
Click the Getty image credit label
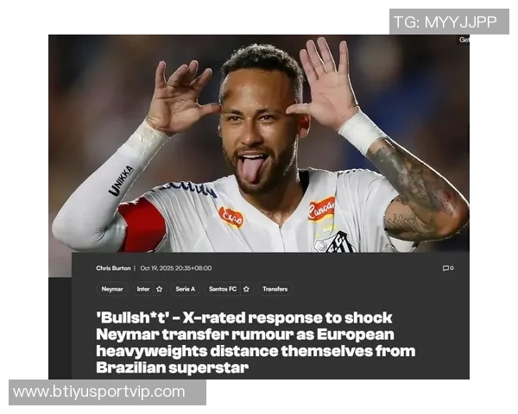464,40
